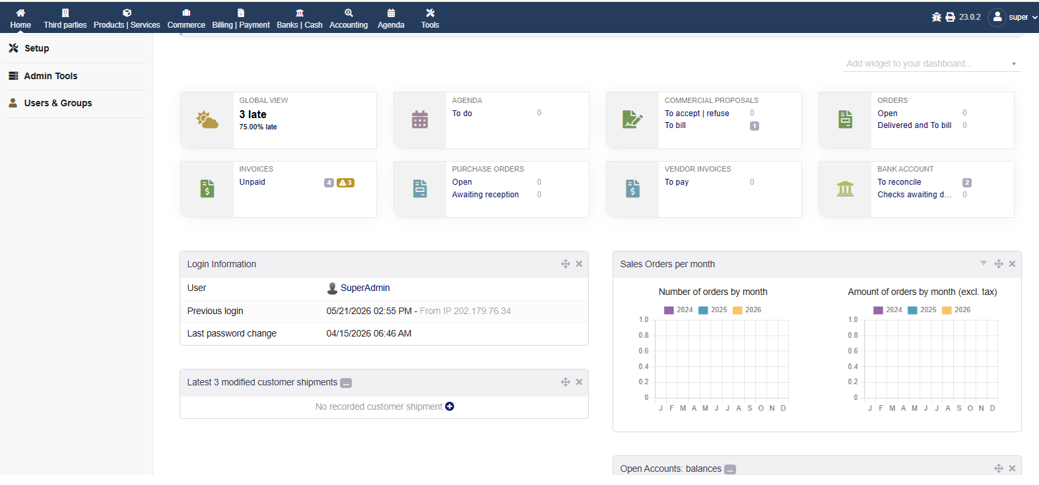The width and height of the screenshot is (1039, 485).
Task: Toggle 2024 legend in Number of orders chart
Action: point(679,310)
